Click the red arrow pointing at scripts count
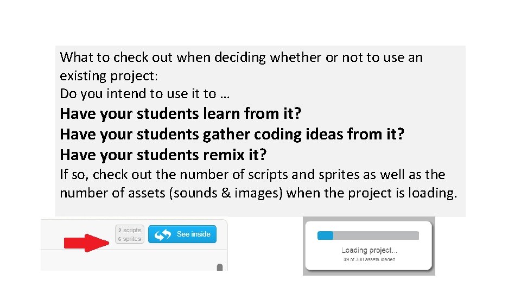 pyautogui.click(x=86, y=243)
